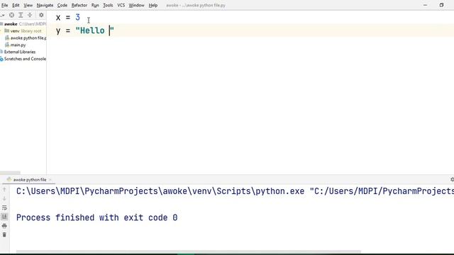This screenshot has height=255, width=454.
Task: Select Scratches and Consoles node
Action: pos(25,59)
